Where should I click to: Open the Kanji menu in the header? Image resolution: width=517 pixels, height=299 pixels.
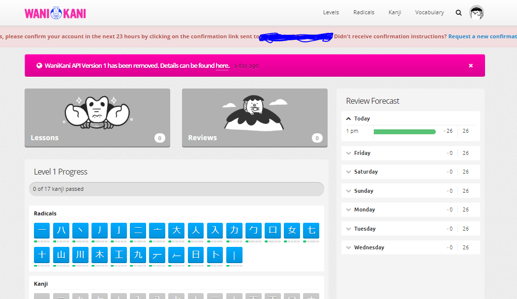point(395,12)
